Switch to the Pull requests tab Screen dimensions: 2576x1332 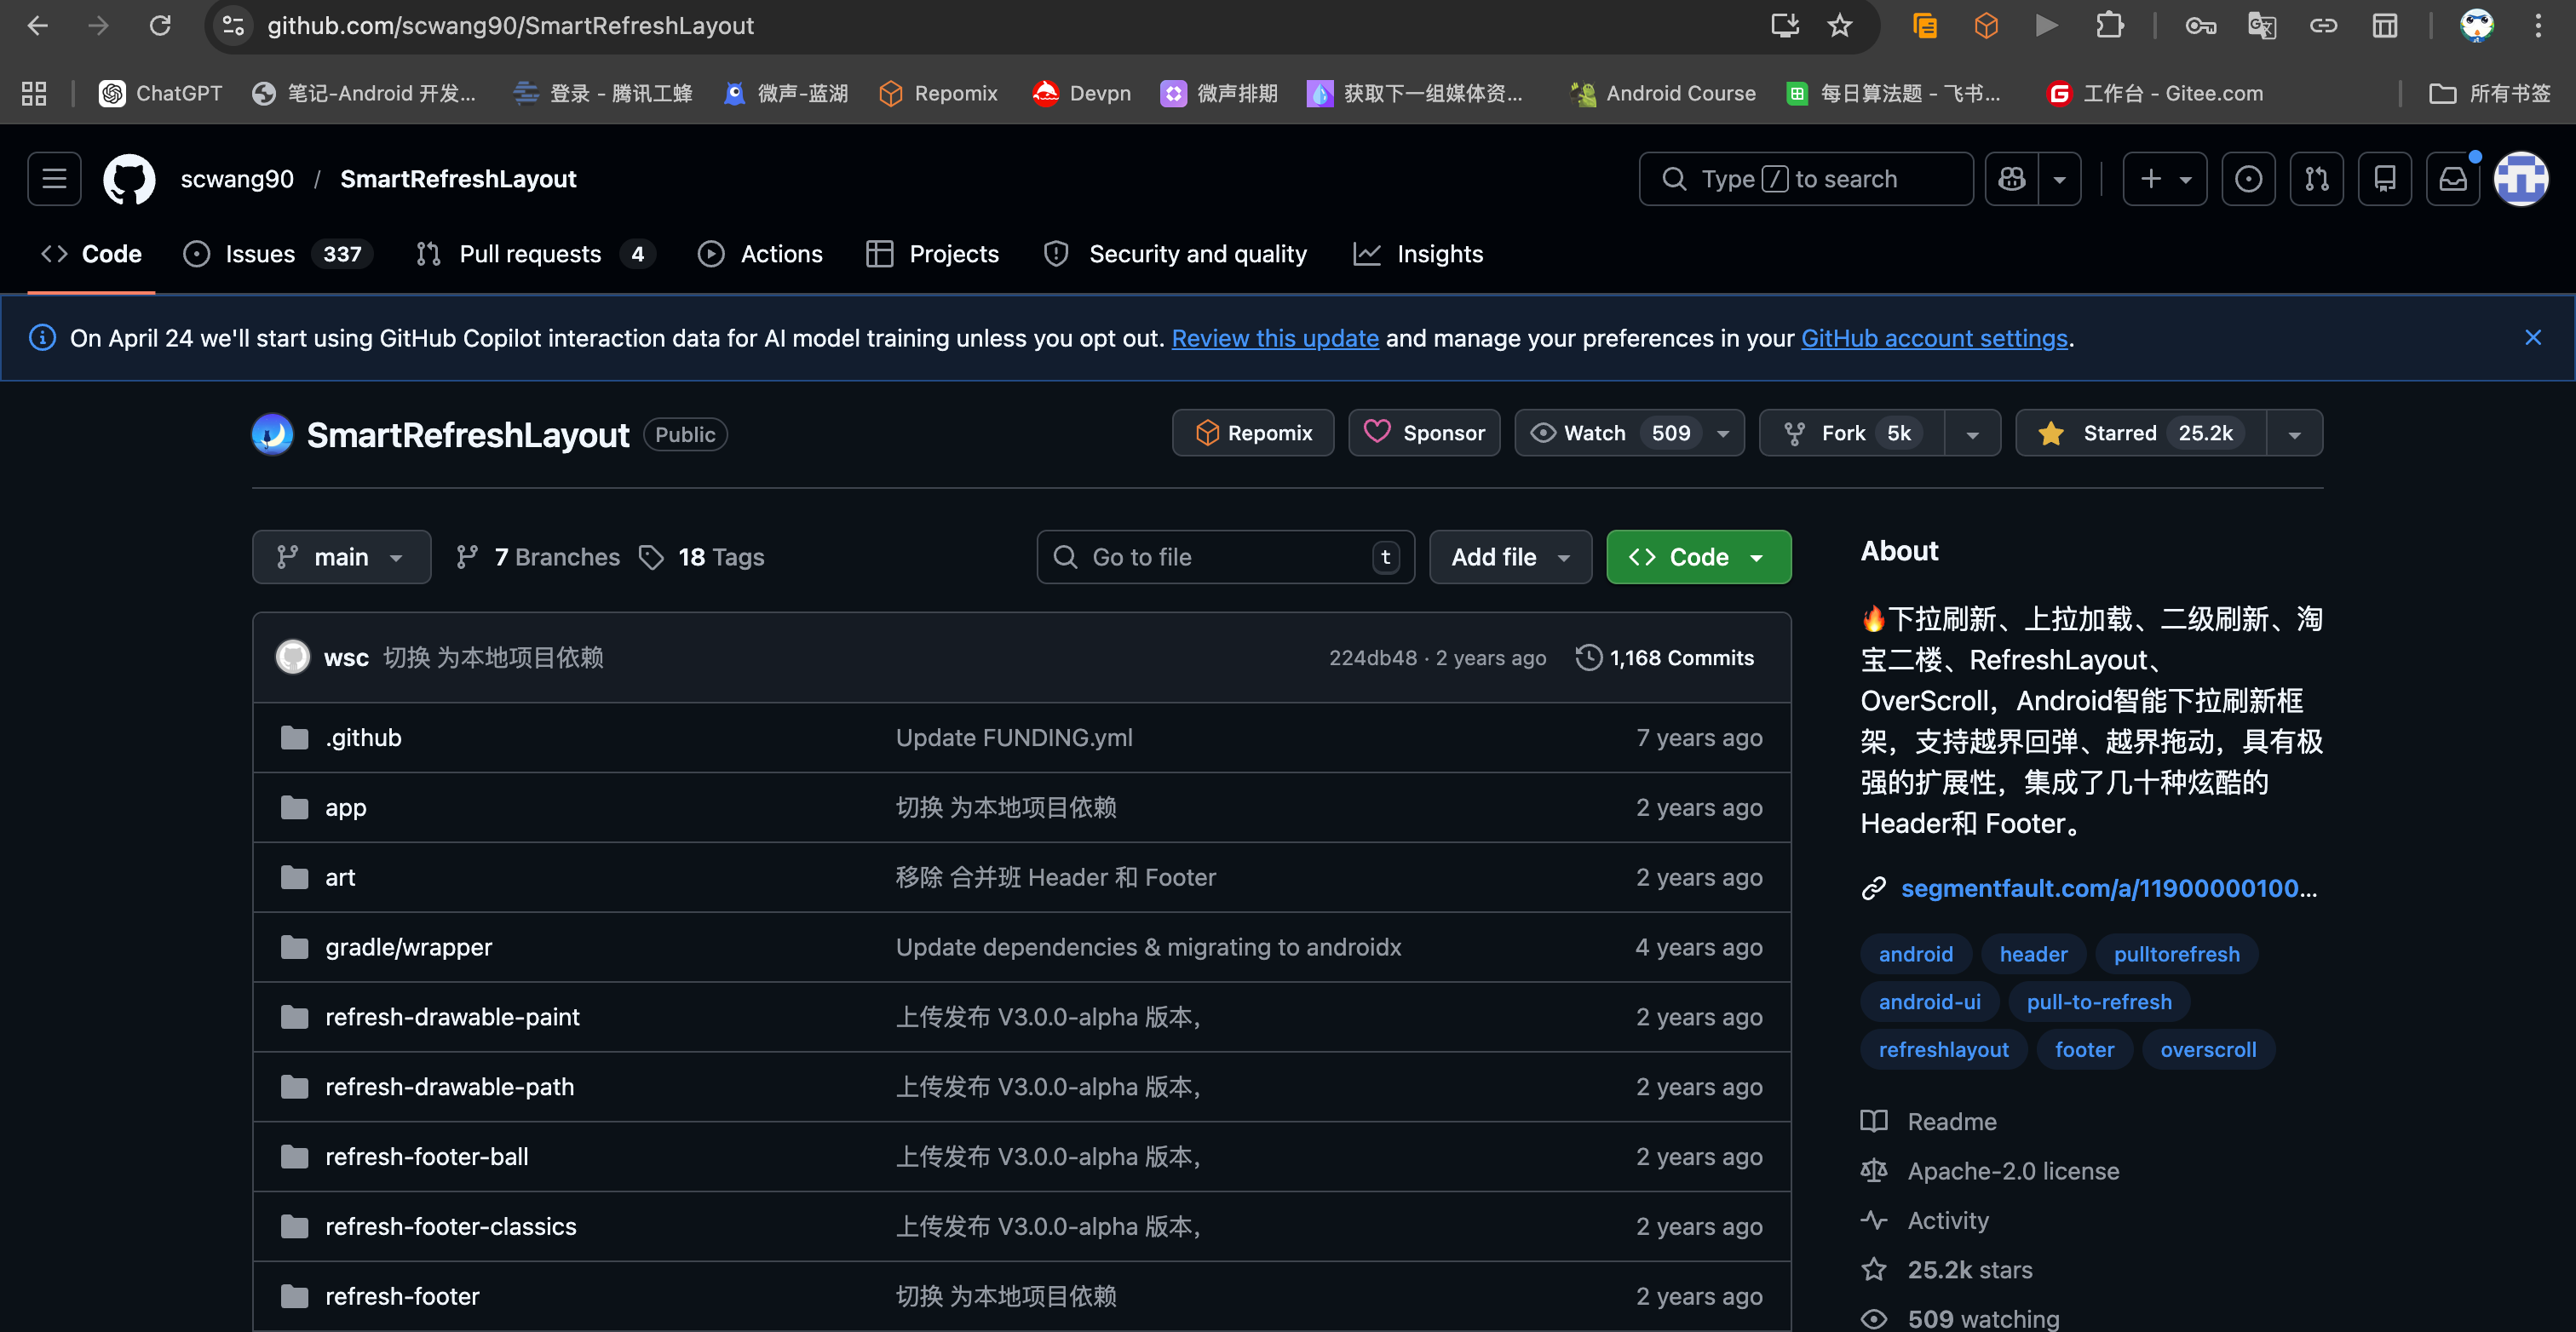point(530,254)
